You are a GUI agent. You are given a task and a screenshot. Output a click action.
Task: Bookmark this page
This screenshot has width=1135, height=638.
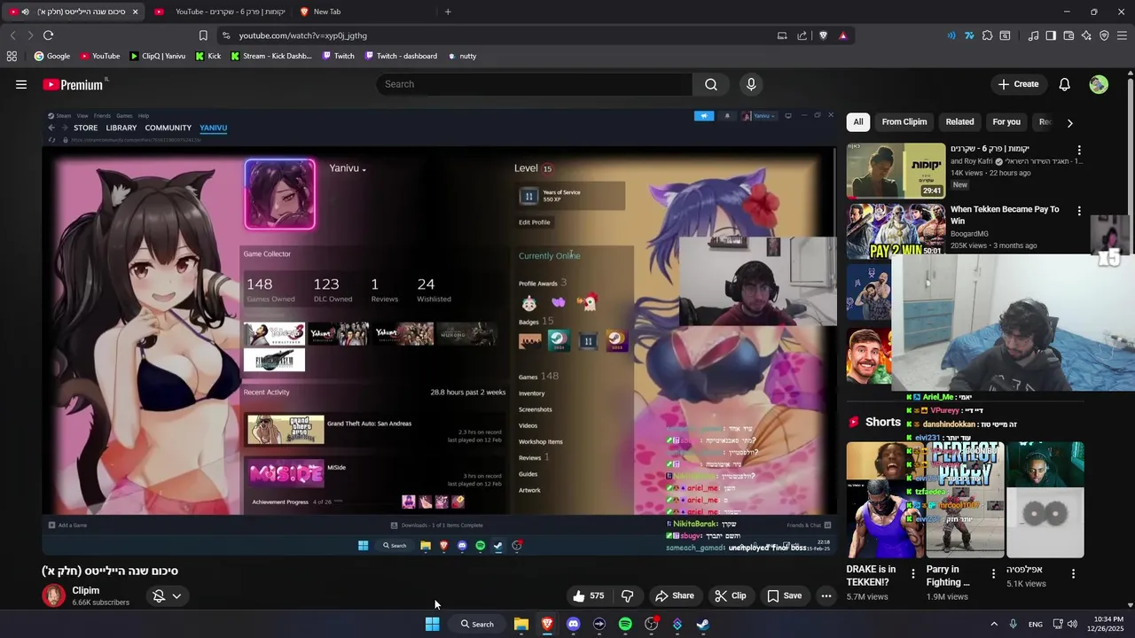coord(203,35)
